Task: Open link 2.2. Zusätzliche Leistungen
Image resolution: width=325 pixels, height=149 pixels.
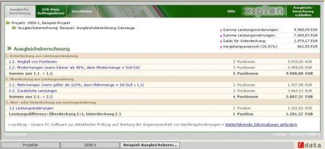Action: coord(33,91)
